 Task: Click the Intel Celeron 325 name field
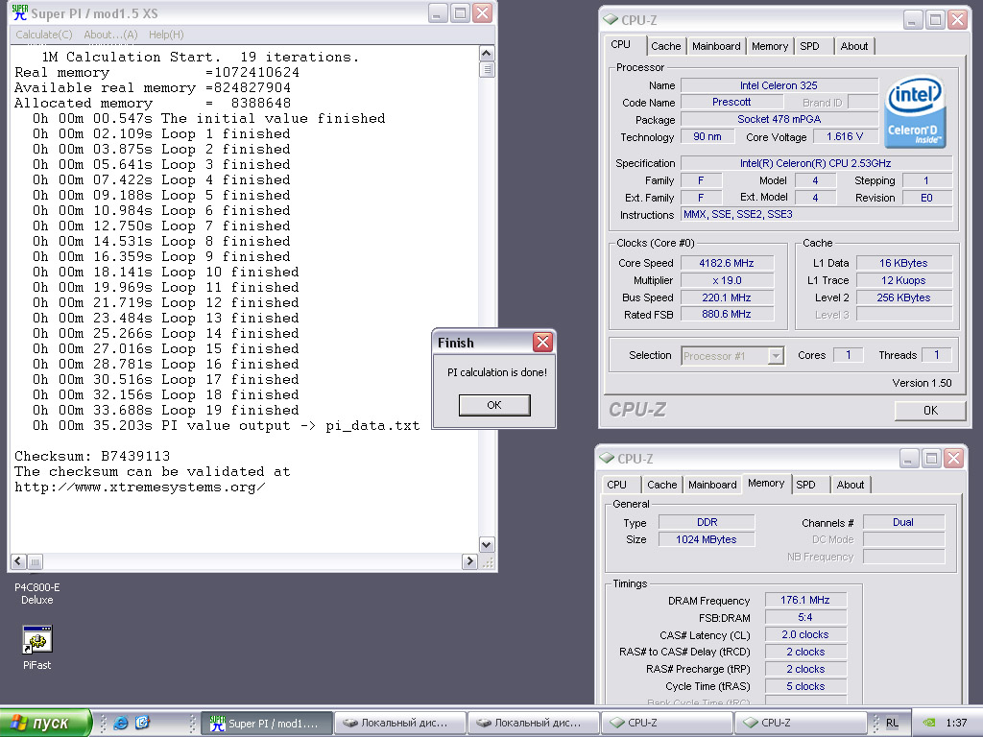click(779, 85)
